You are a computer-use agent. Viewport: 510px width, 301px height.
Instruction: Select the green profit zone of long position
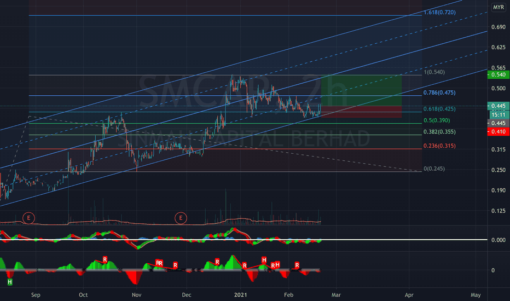pos(361,91)
